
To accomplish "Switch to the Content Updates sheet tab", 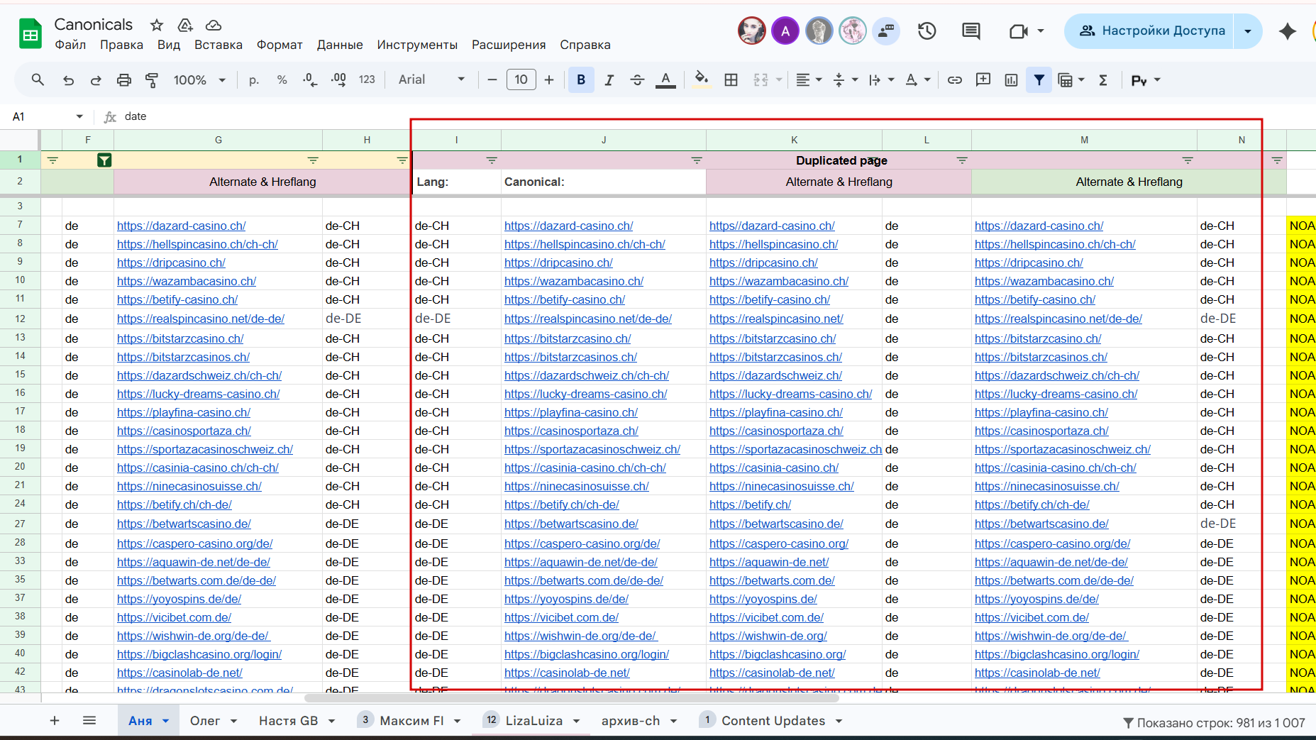I will click(x=773, y=721).
